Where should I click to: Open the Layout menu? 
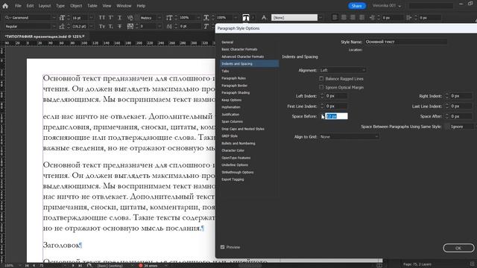click(x=45, y=6)
